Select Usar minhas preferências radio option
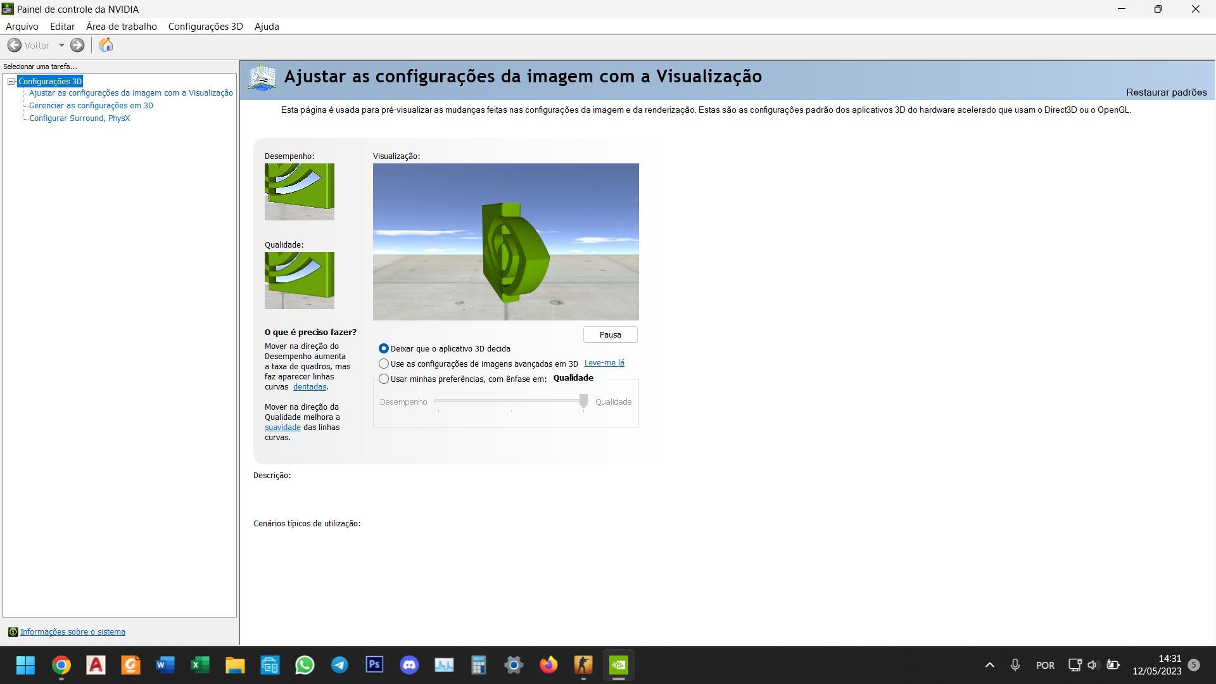 click(384, 379)
